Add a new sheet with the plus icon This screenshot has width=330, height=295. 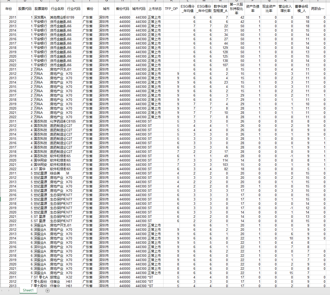[x=47, y=290]
